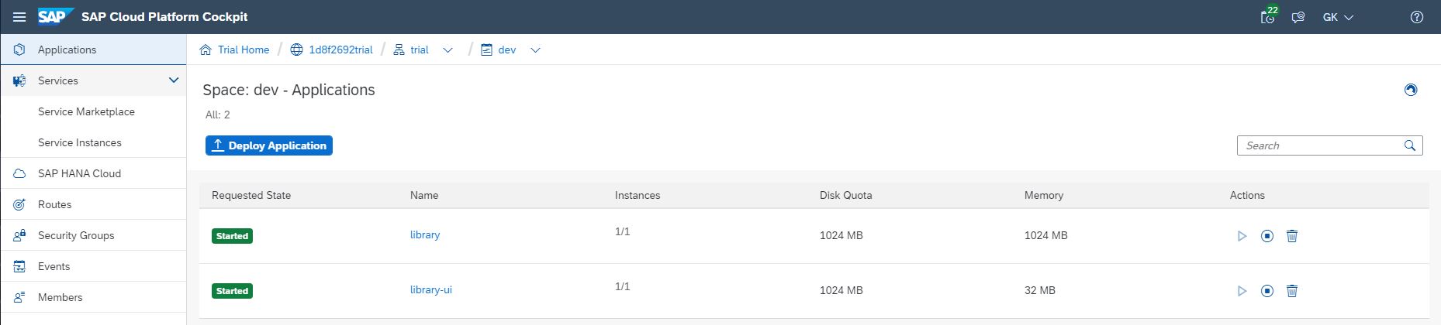
Task: Collapse the Services menu chevron
Action: pos(174,80)
